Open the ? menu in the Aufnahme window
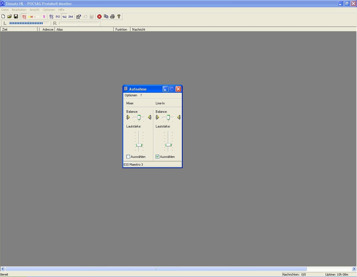This screenshot has height=277, width=357. (141, 95)
